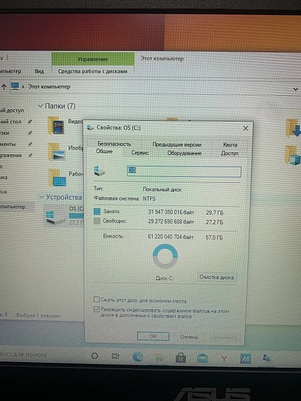This screenshot has height=401, width=301.
Task: Click the Очистка диска button
Action: 216,277
